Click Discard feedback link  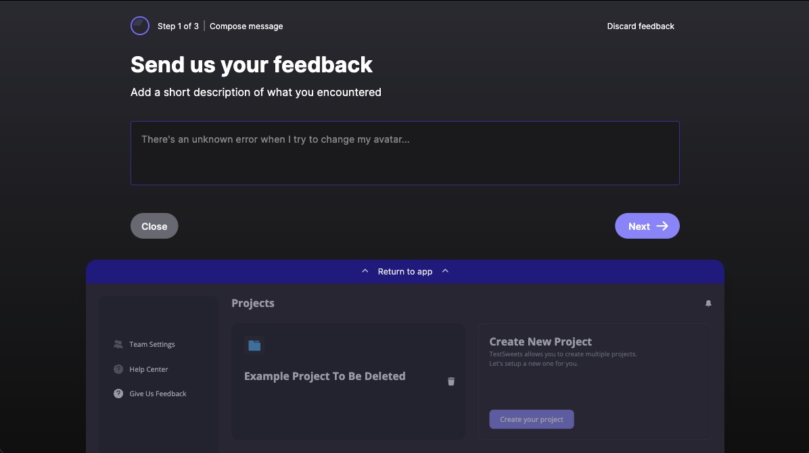tap(641, 26)
